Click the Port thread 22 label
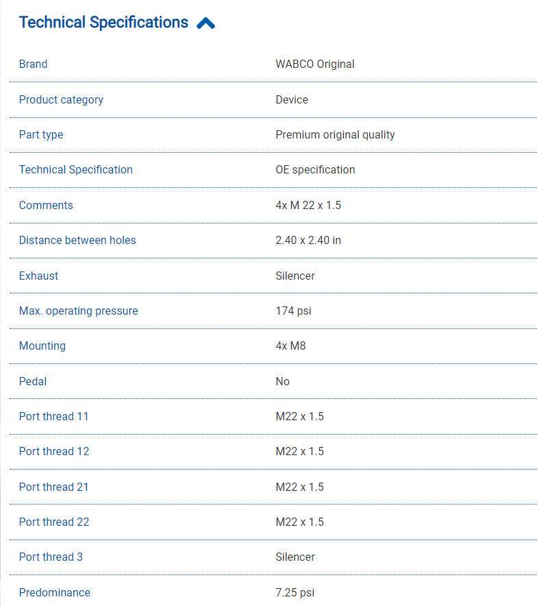This screenshot has height=606, width=550. 54,522
